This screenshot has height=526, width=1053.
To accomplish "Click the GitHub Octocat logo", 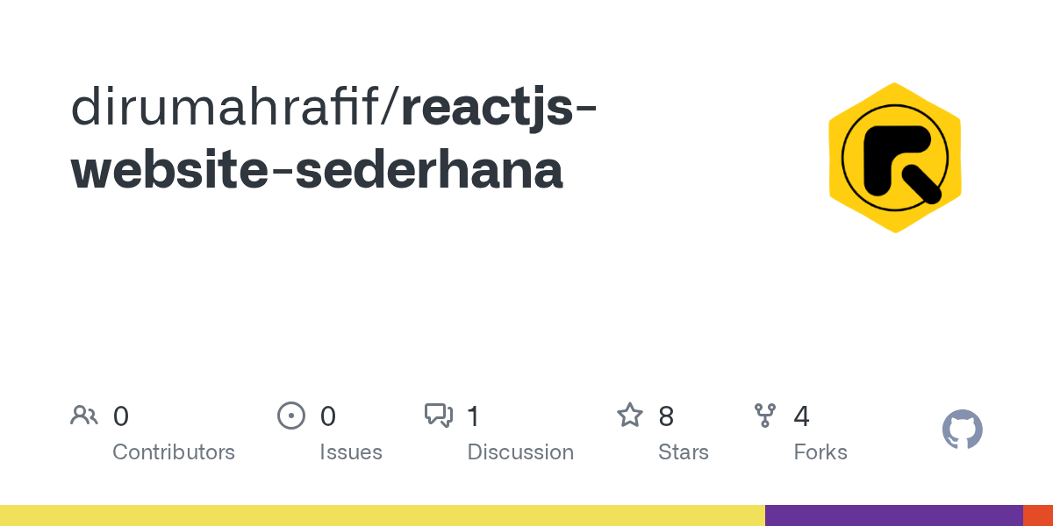I will [963, 430].
